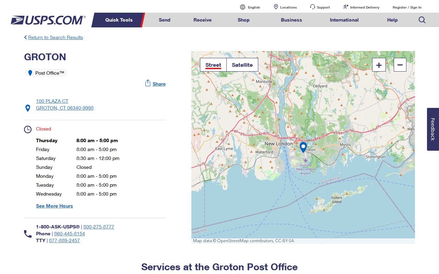
Task: Click the Informed Delivery text link
Action: (x=365, y=7)
